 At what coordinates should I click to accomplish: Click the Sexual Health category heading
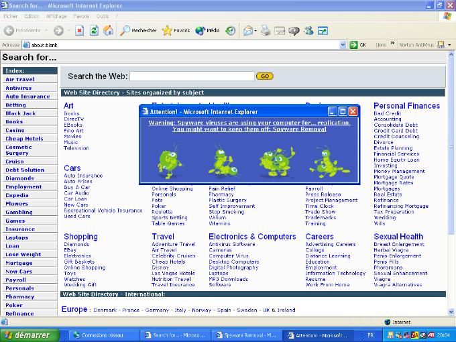coord(398,237)
